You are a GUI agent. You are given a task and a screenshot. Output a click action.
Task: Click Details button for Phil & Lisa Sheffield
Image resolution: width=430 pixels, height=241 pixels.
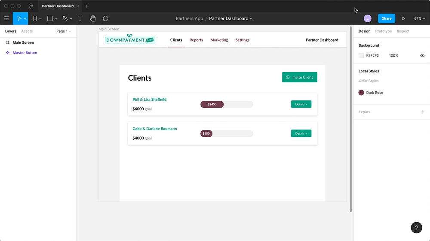[301, 104]
